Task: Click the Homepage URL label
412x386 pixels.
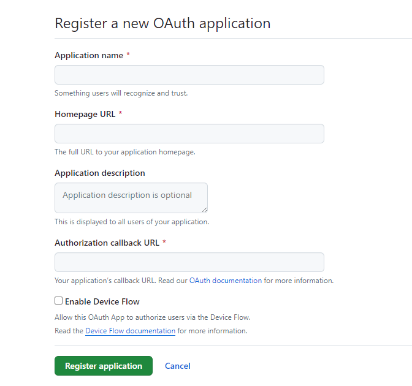Action: (85, 114)
